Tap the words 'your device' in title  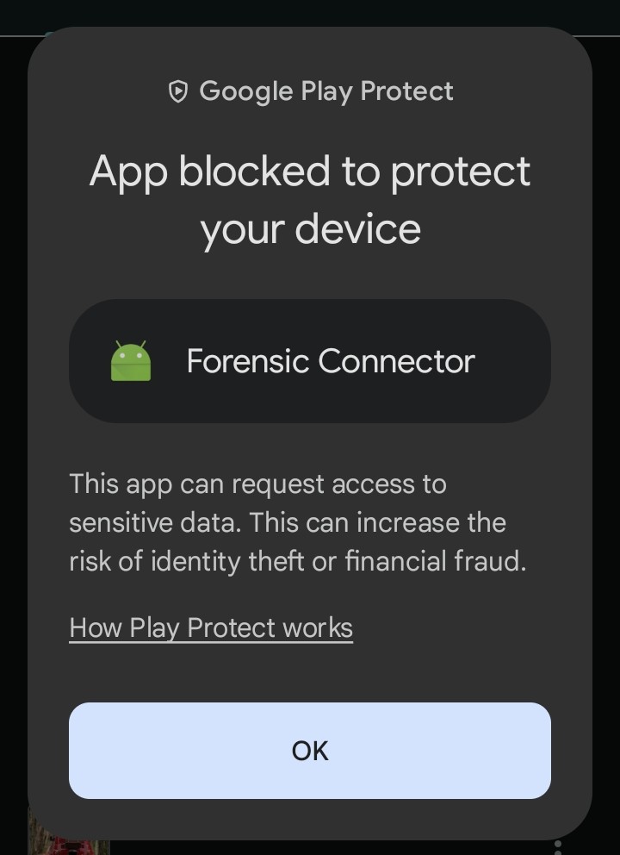click(x=310, y=228)
